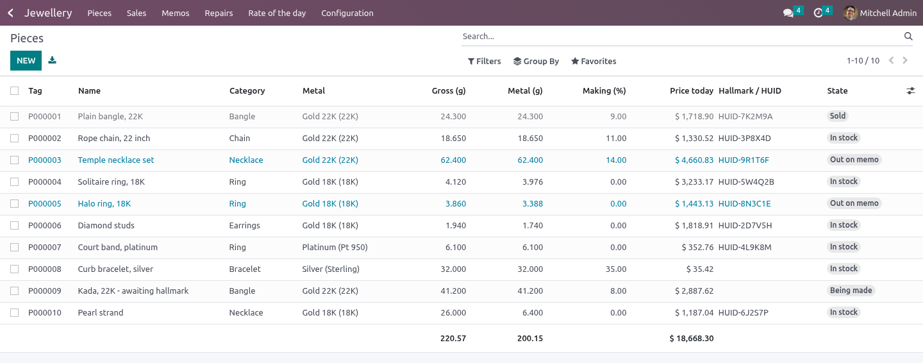Select the P000009 row checkbox
Screen dimensions: 923x363
[14, 291]
